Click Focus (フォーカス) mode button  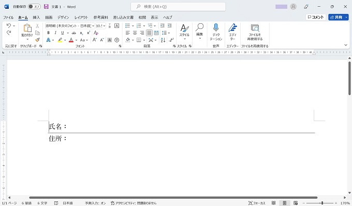[257, 203]
